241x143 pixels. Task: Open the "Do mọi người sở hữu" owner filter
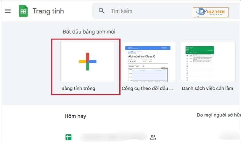click(x=218, y=115)
